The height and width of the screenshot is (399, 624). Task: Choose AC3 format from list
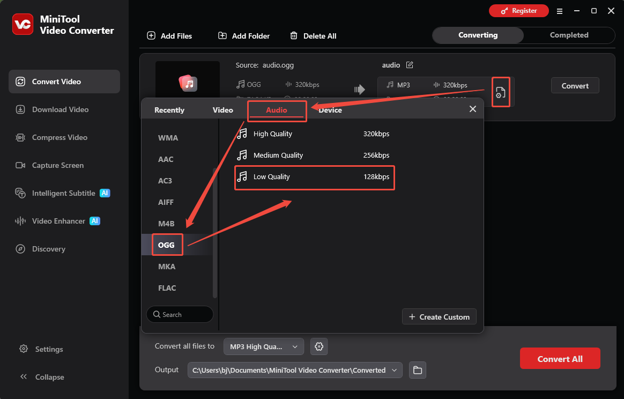[165, 181]
